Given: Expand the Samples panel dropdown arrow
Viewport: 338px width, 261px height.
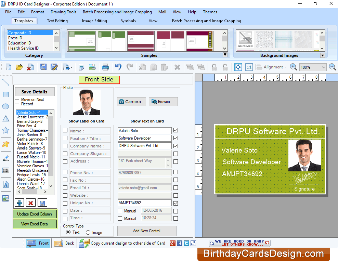Looking at the screenshot, I should pos(225,55).
